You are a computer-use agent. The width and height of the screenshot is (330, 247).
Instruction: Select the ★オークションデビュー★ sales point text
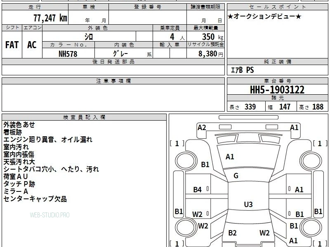[x=264, y=16]
